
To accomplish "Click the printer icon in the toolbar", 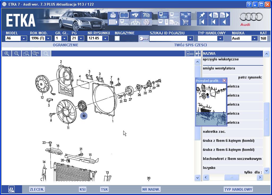I will coord(113,15).
